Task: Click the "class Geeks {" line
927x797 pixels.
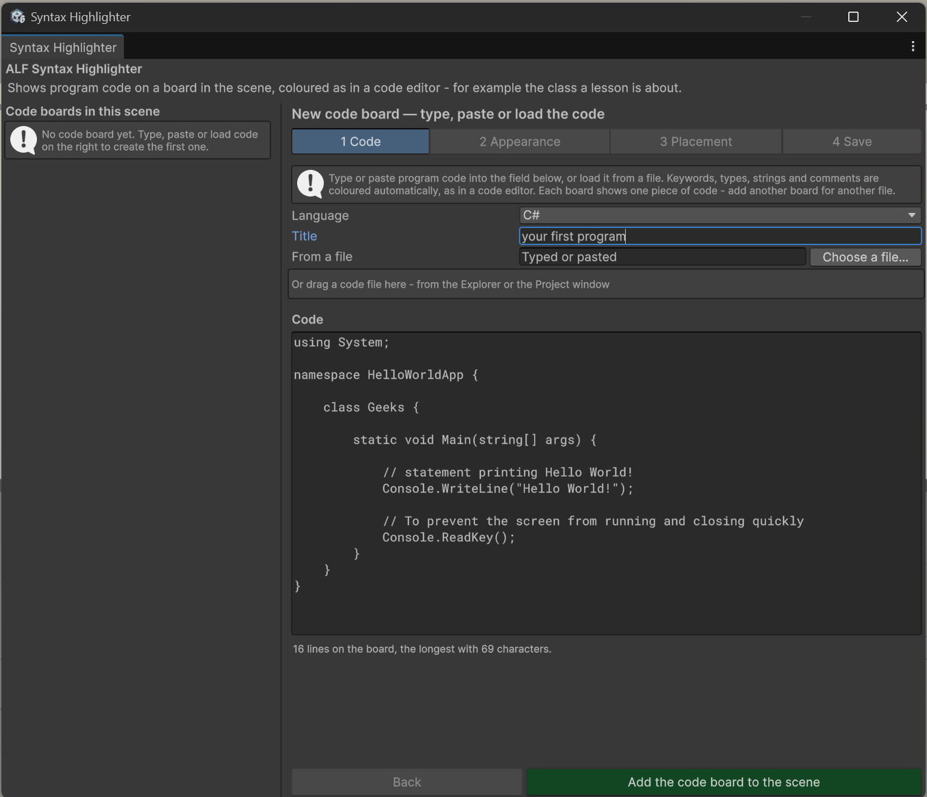Action: click(371, 407)
